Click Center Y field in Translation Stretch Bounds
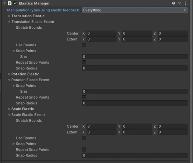 click(x=137, y=33)
